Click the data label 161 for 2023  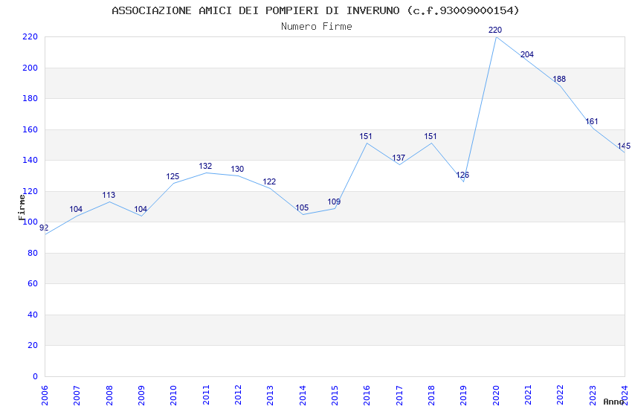[591, 122]
